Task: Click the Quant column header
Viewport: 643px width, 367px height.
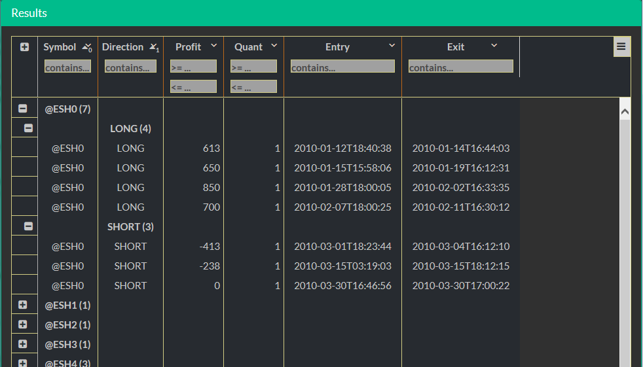Action: coord(248,47)
